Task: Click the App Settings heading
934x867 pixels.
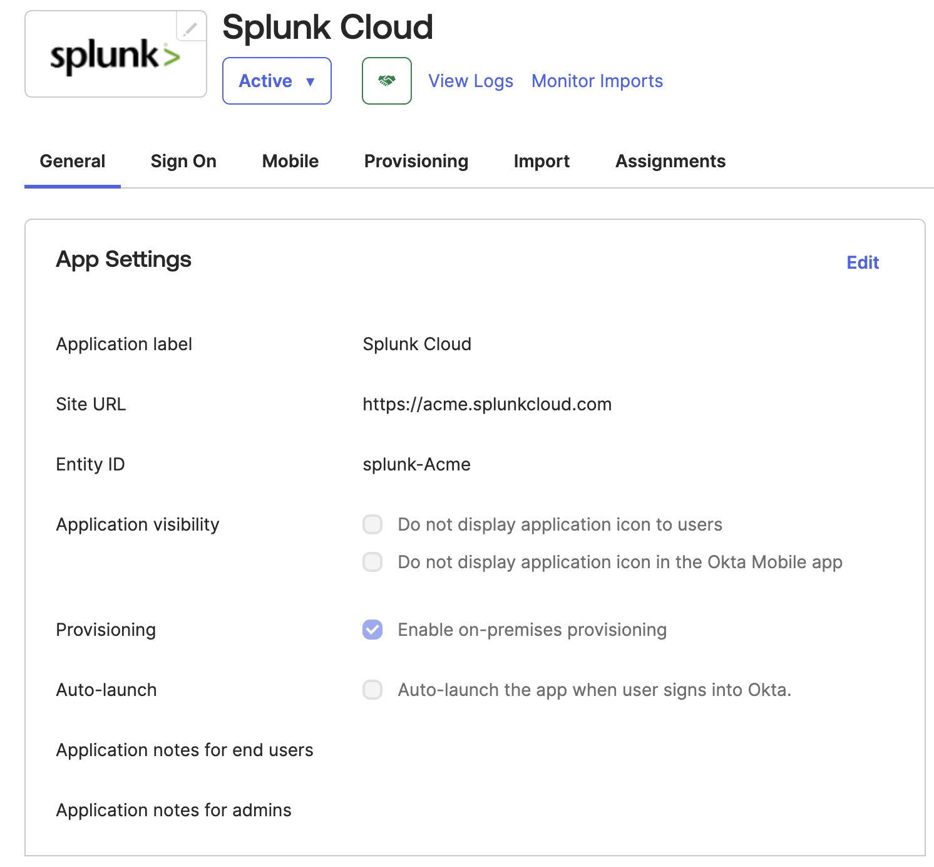Action: click(123, 259)
